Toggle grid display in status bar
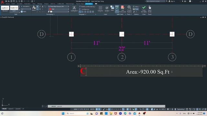Screen dimensions: 207x116 point(97,109)
